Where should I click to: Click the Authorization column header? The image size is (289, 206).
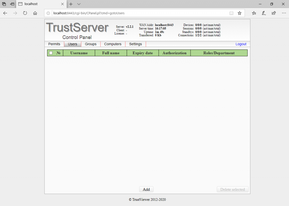point(174,53)
